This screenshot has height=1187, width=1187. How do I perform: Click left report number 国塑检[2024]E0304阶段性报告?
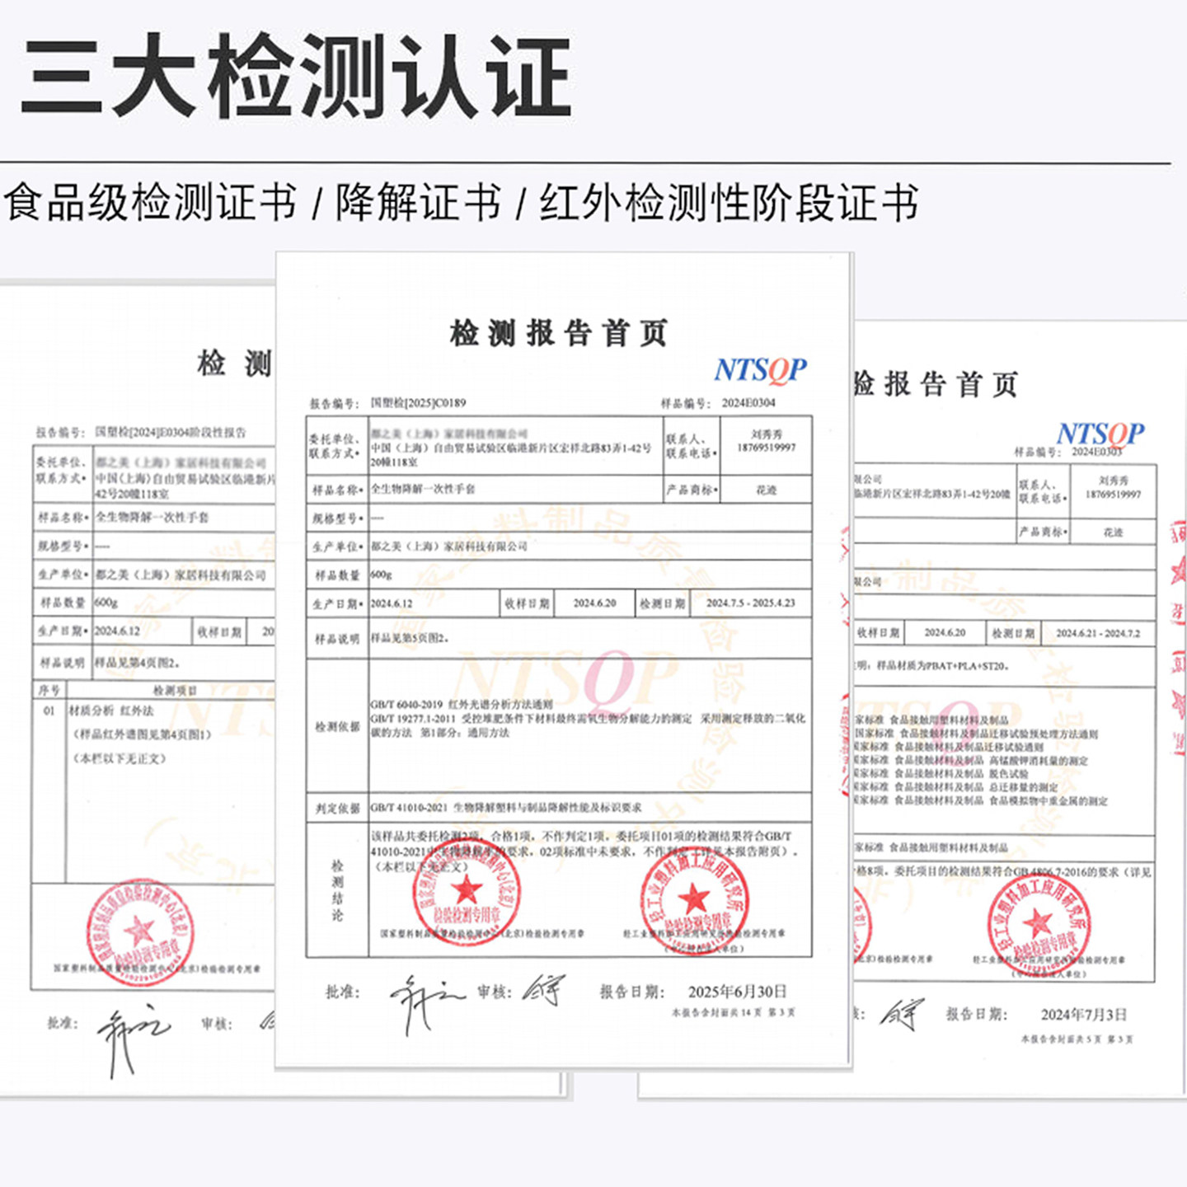(171, 432)
